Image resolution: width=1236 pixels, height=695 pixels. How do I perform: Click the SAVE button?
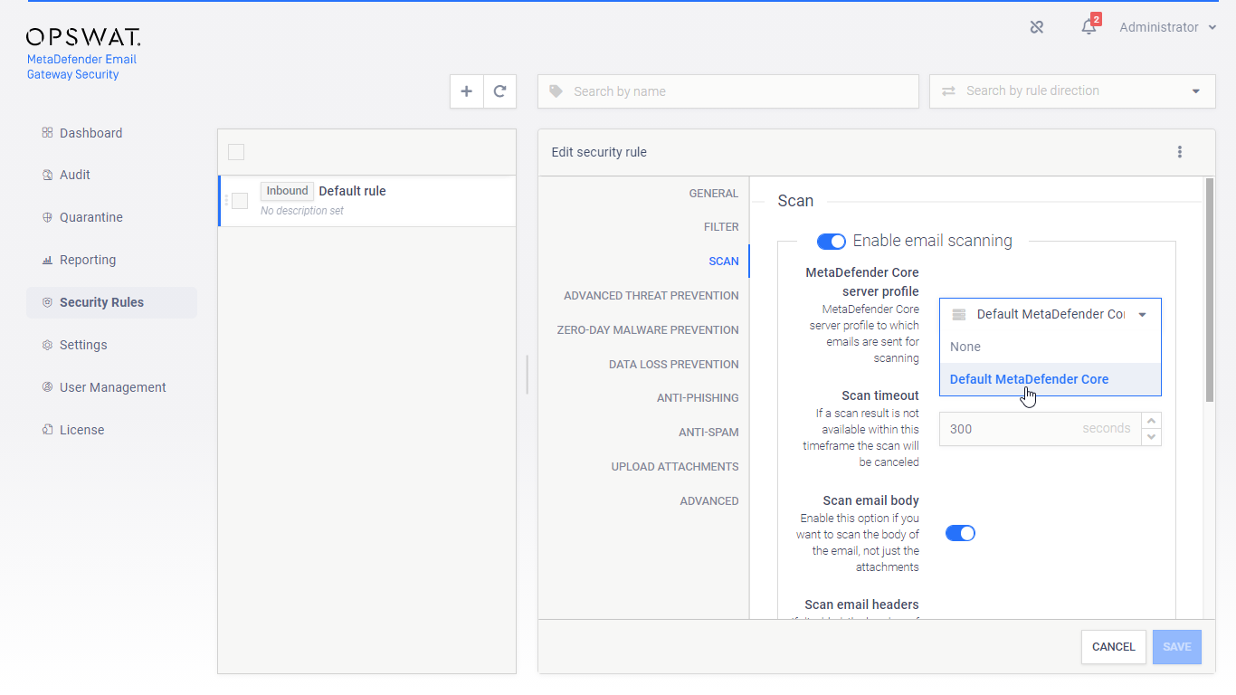click(x=1177, y=647)
